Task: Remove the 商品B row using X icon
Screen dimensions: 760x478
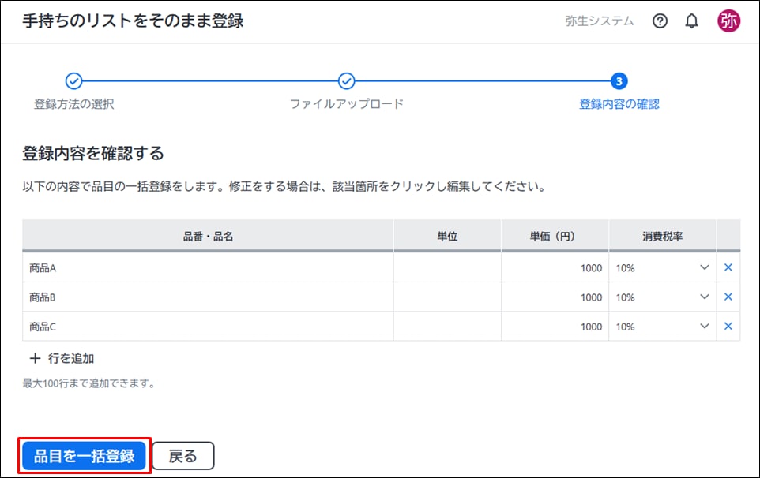Action: pos(728,297)
